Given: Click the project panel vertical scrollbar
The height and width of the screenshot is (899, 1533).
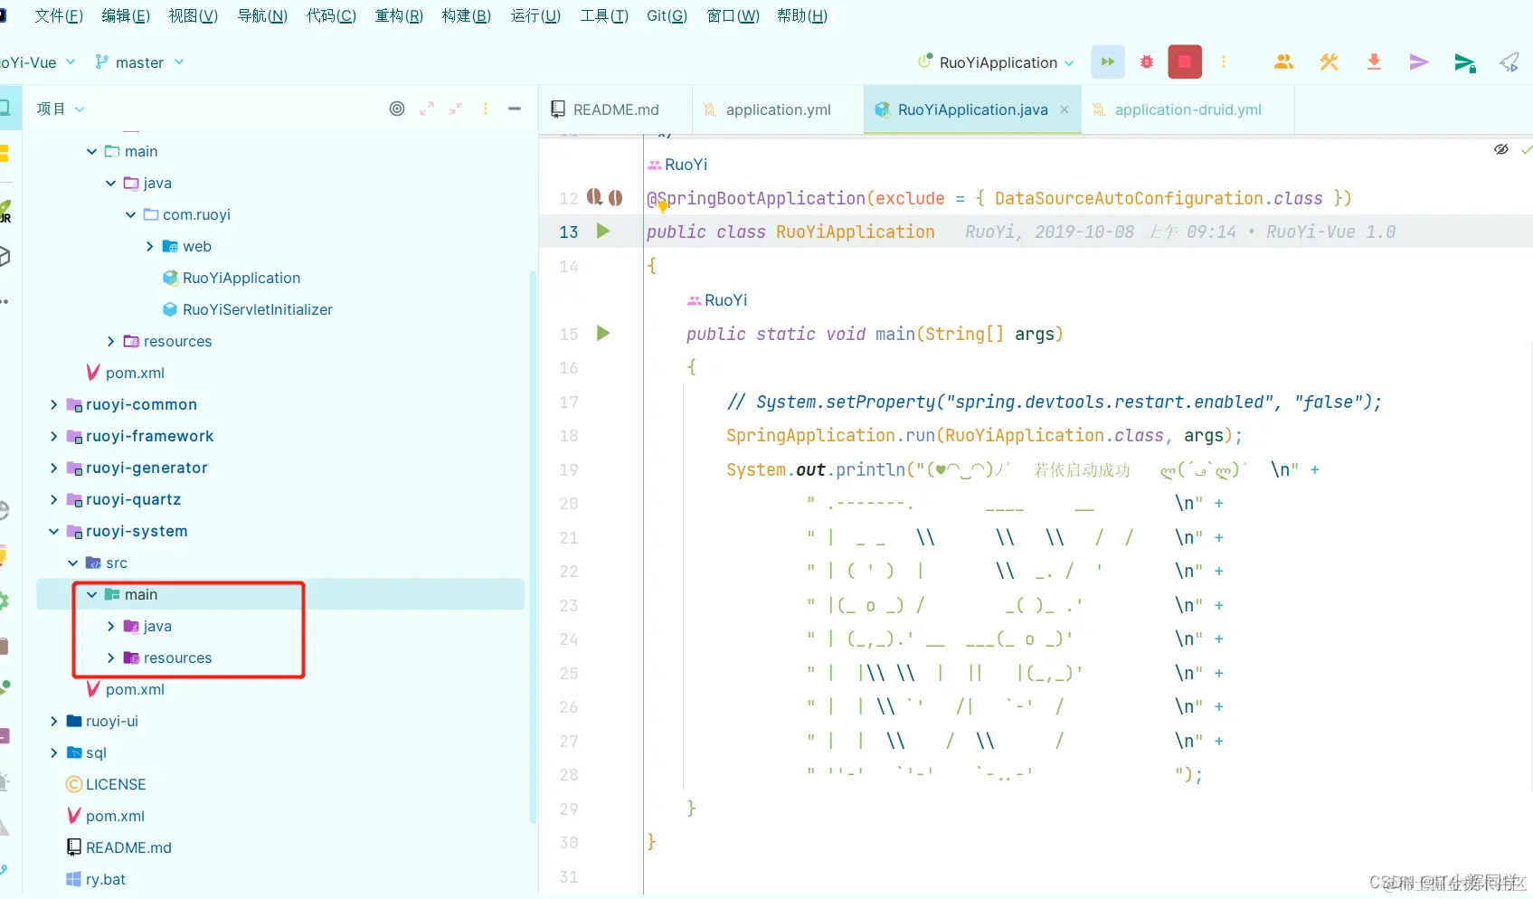Looking at the screenshot, I should (533, 547).
